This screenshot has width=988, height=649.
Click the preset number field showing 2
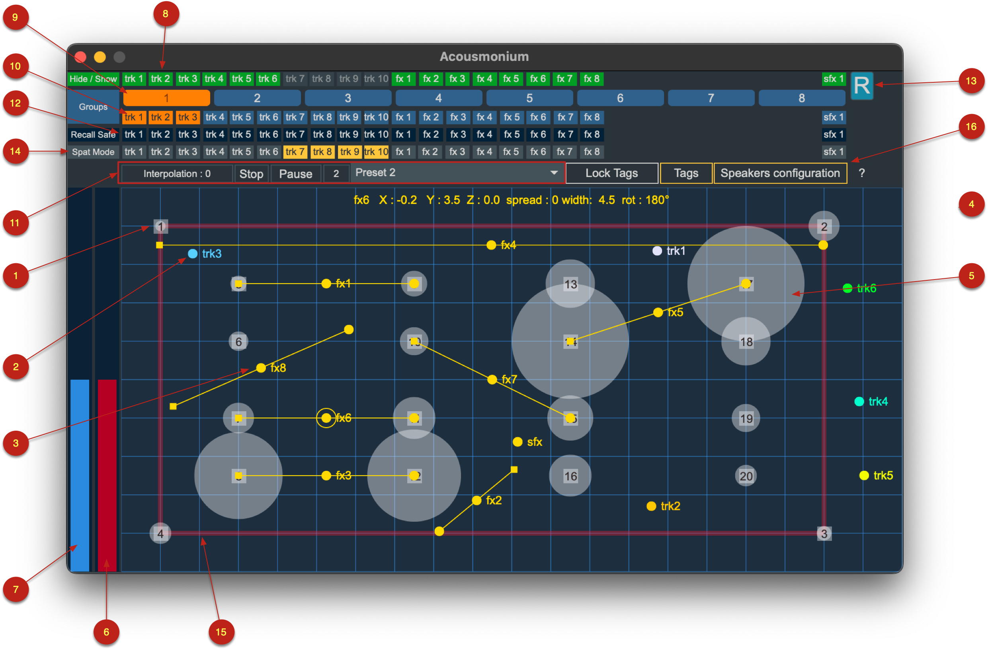coord(336,174)
